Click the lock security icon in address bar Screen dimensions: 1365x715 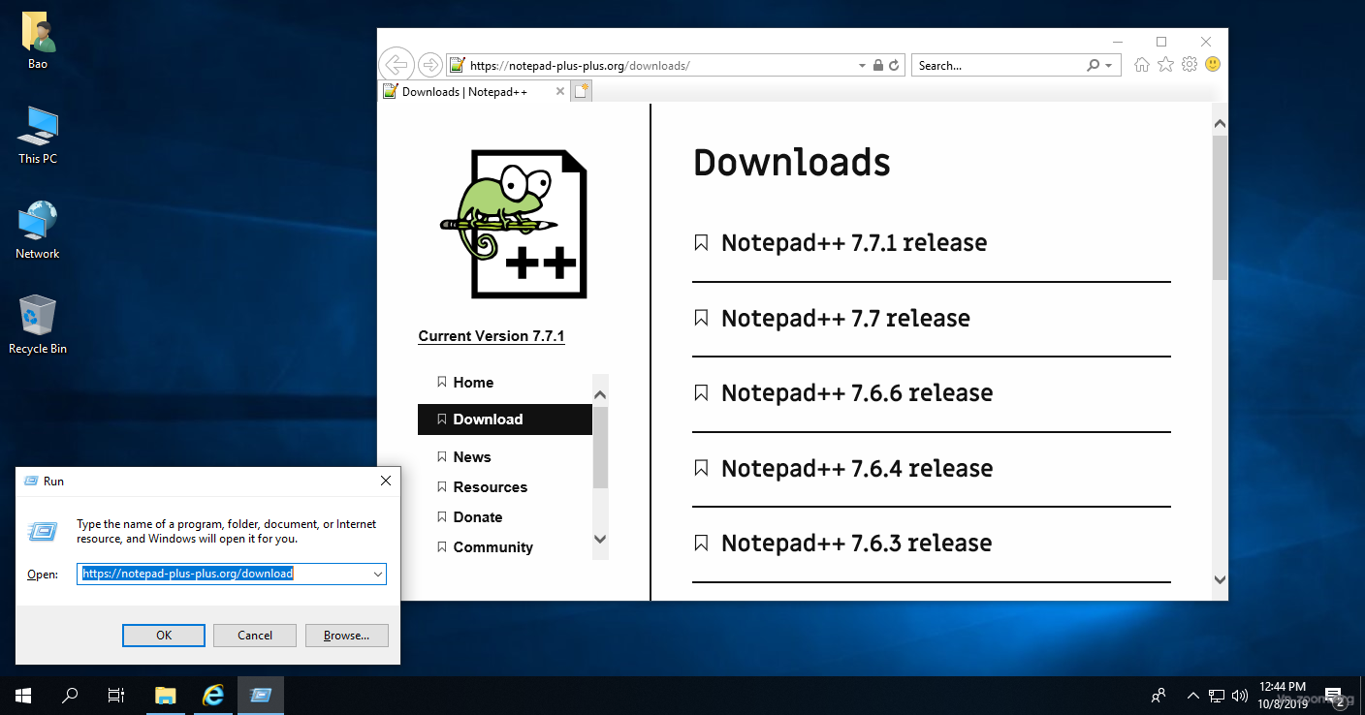pyautogui.click(x=878, y=66)
